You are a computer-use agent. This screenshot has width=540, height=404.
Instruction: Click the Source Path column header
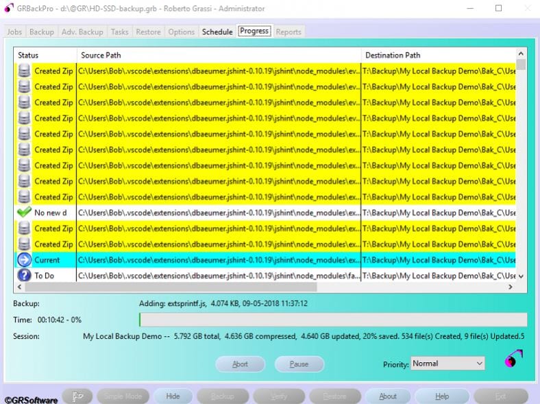click(219, 55)
